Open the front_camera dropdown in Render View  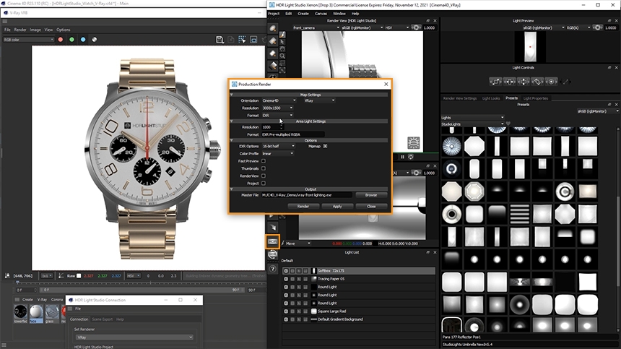pos(316,27)
